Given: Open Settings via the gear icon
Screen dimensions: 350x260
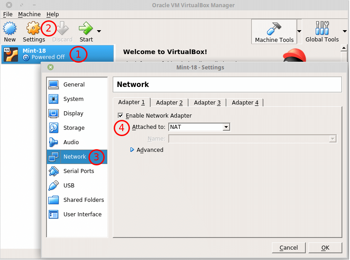Looking at the screenshot, I should tap(33, 29).
